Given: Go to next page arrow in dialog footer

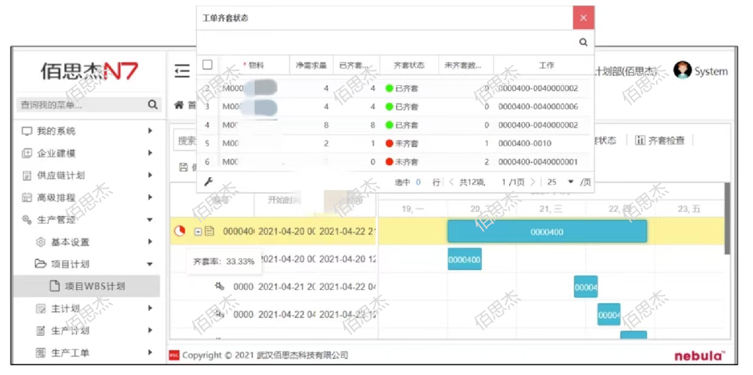Looking at the screenshot, I should point(532,182).
